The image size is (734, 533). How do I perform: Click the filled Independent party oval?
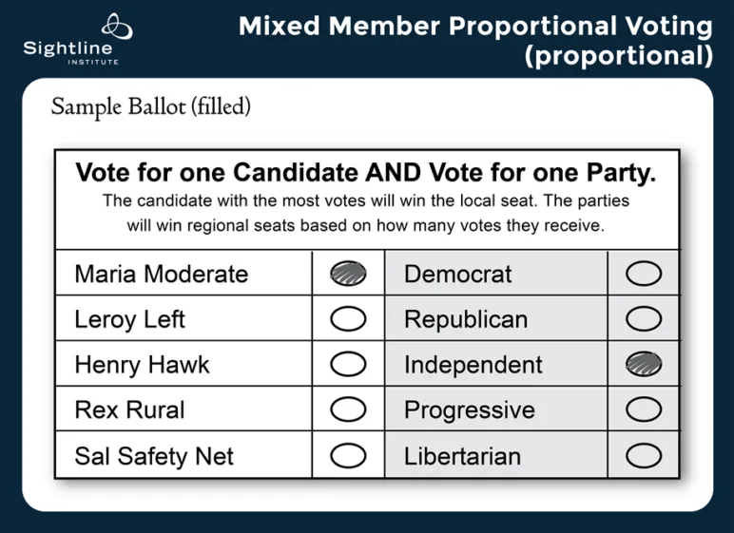click(644, 365)
